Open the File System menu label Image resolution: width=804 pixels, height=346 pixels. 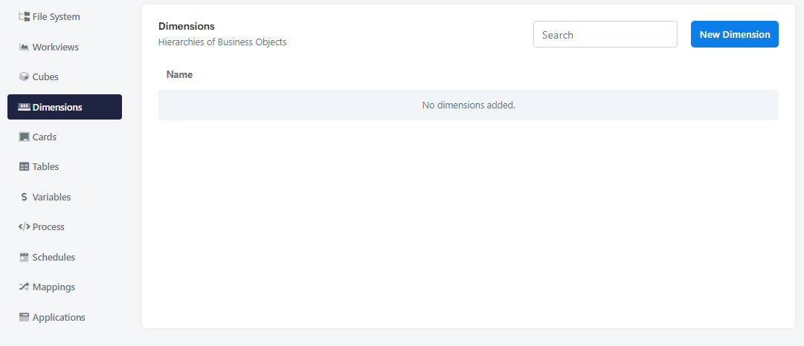point(56,16)
